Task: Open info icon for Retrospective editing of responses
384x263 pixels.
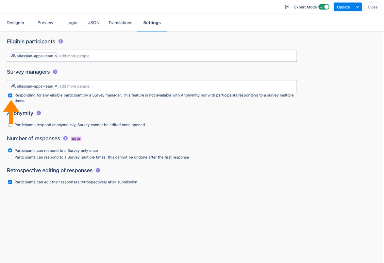Action: click(98, 170)
